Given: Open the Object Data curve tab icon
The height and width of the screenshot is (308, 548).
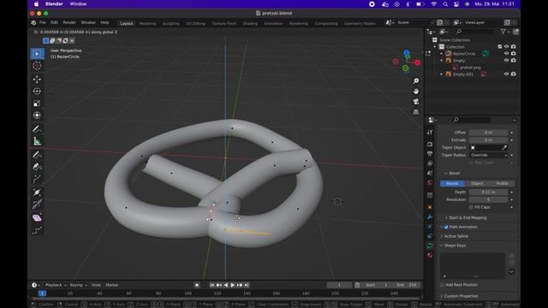Looking at the screenshot, I should coord(430,246).
